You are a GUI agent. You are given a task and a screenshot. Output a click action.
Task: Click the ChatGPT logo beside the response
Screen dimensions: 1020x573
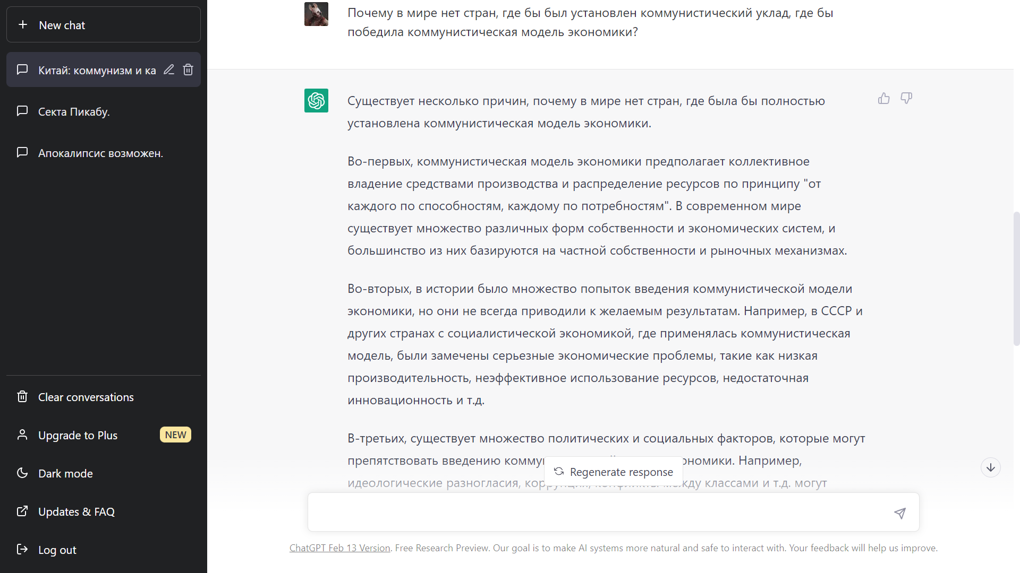tap(316, 100)
